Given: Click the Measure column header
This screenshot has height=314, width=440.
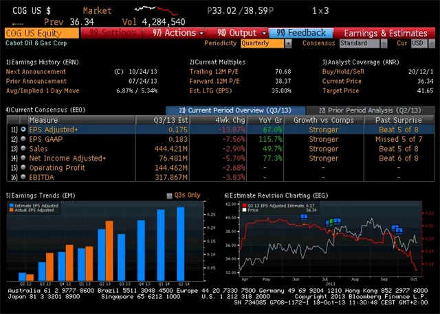Looking at the screenshot, I should pos(81,120).
